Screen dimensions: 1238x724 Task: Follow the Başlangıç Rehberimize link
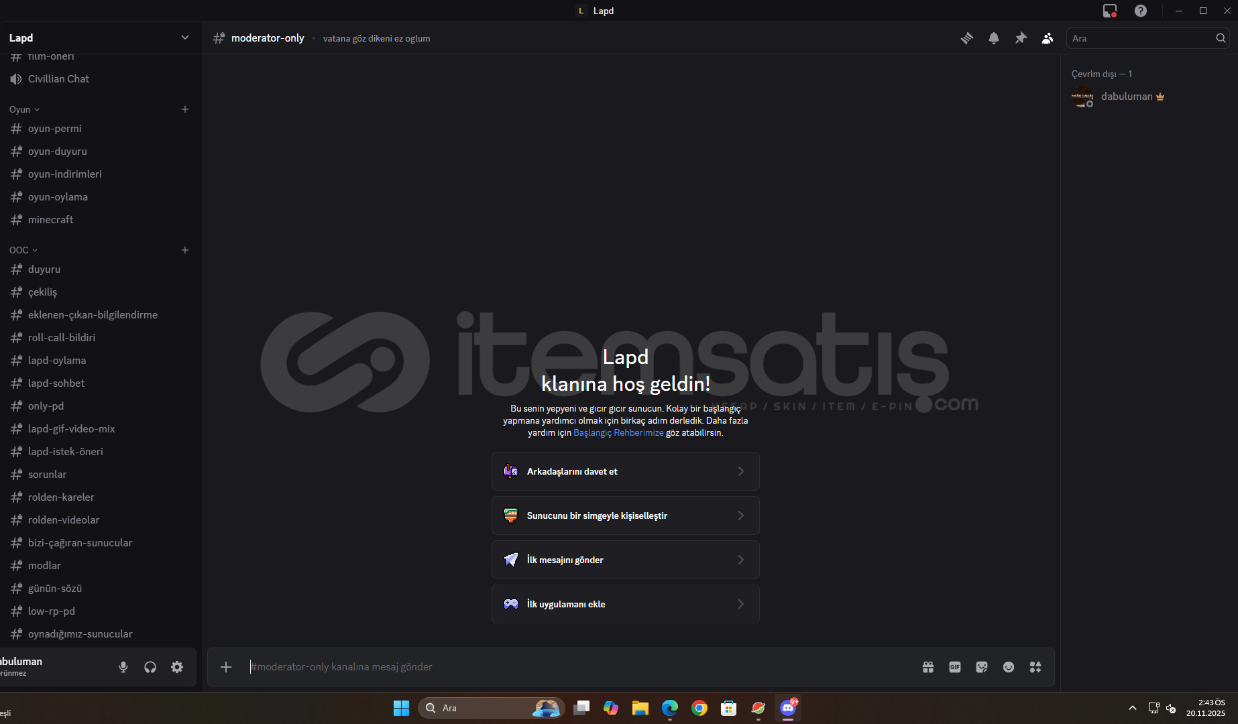point(618,433)
